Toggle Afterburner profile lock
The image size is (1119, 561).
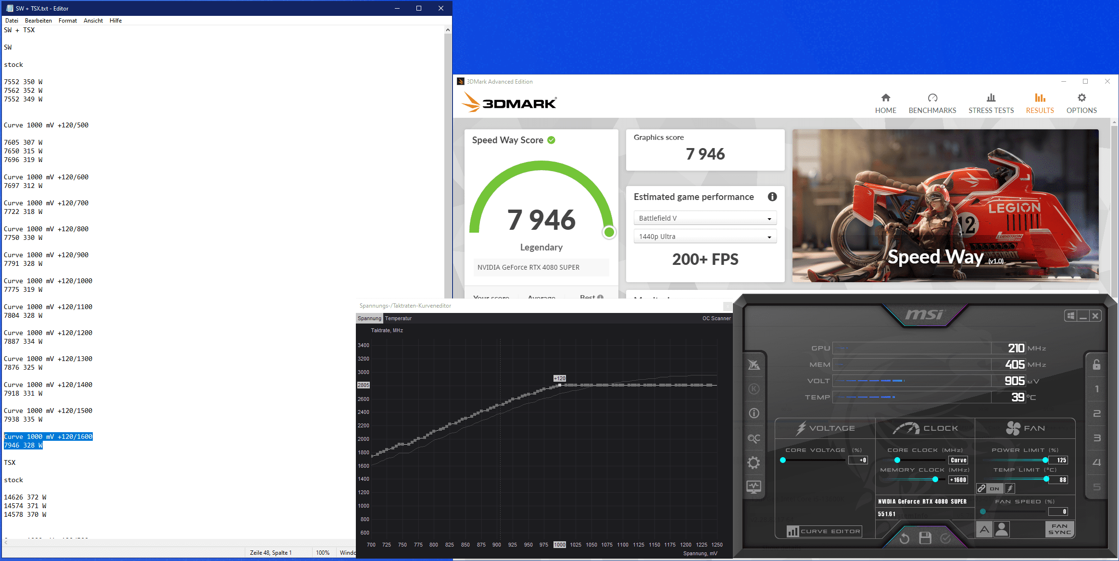pyautogui.click(x=1097, y=364)
